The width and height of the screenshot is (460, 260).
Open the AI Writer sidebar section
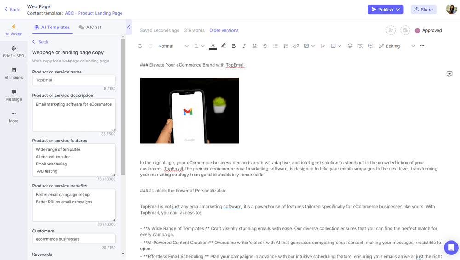pyautogui.click(x=13, y=30)
